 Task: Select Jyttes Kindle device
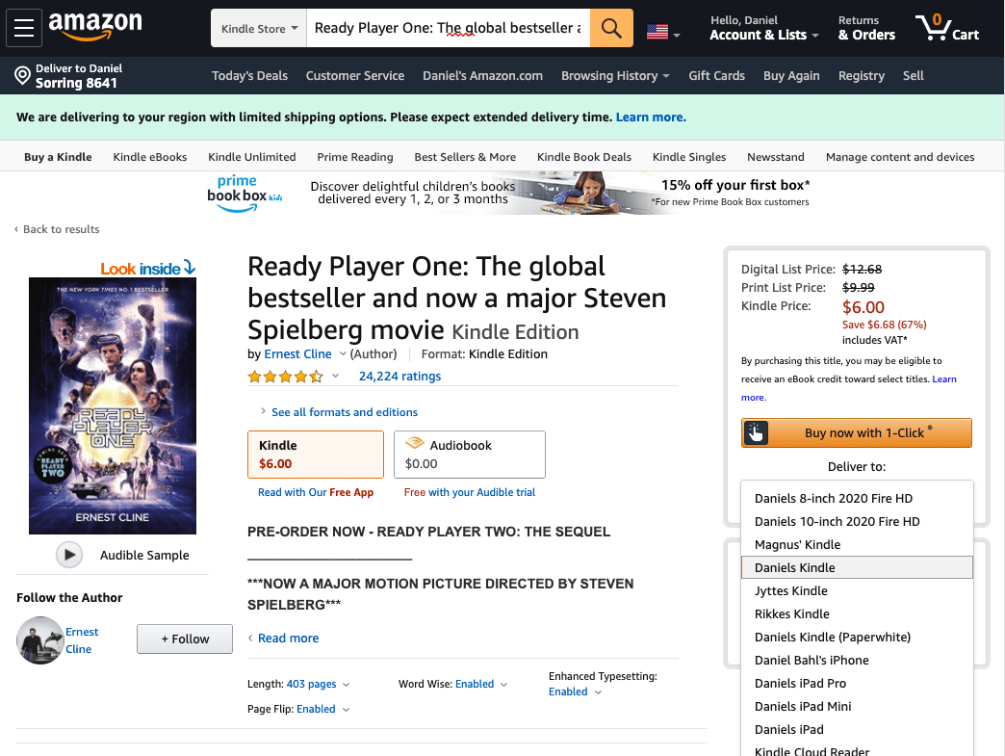click(x=857, y=590)
